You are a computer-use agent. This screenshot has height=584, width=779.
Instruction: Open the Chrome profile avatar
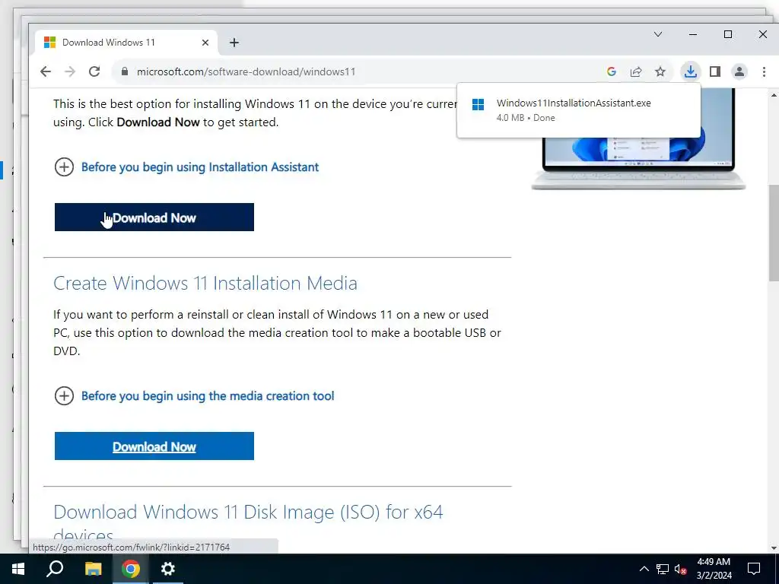[x=739, y=71]
